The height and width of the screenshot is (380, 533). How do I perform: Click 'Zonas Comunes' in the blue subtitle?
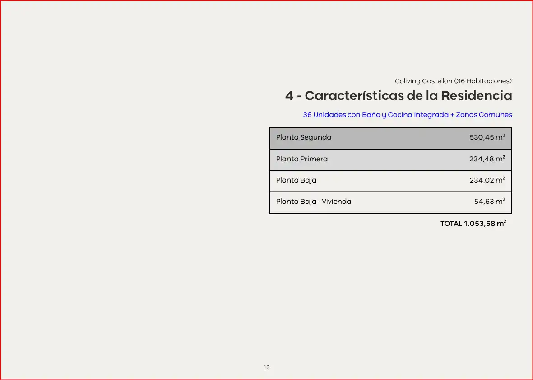484,115
